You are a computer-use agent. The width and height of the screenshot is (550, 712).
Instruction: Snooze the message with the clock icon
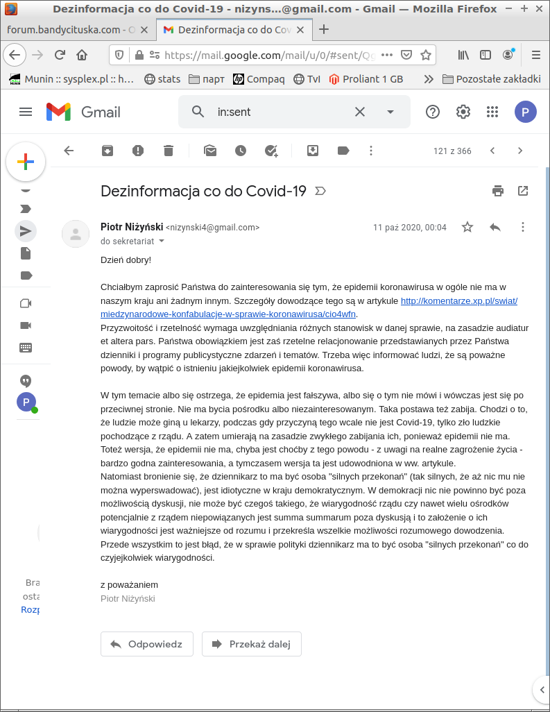241,151
